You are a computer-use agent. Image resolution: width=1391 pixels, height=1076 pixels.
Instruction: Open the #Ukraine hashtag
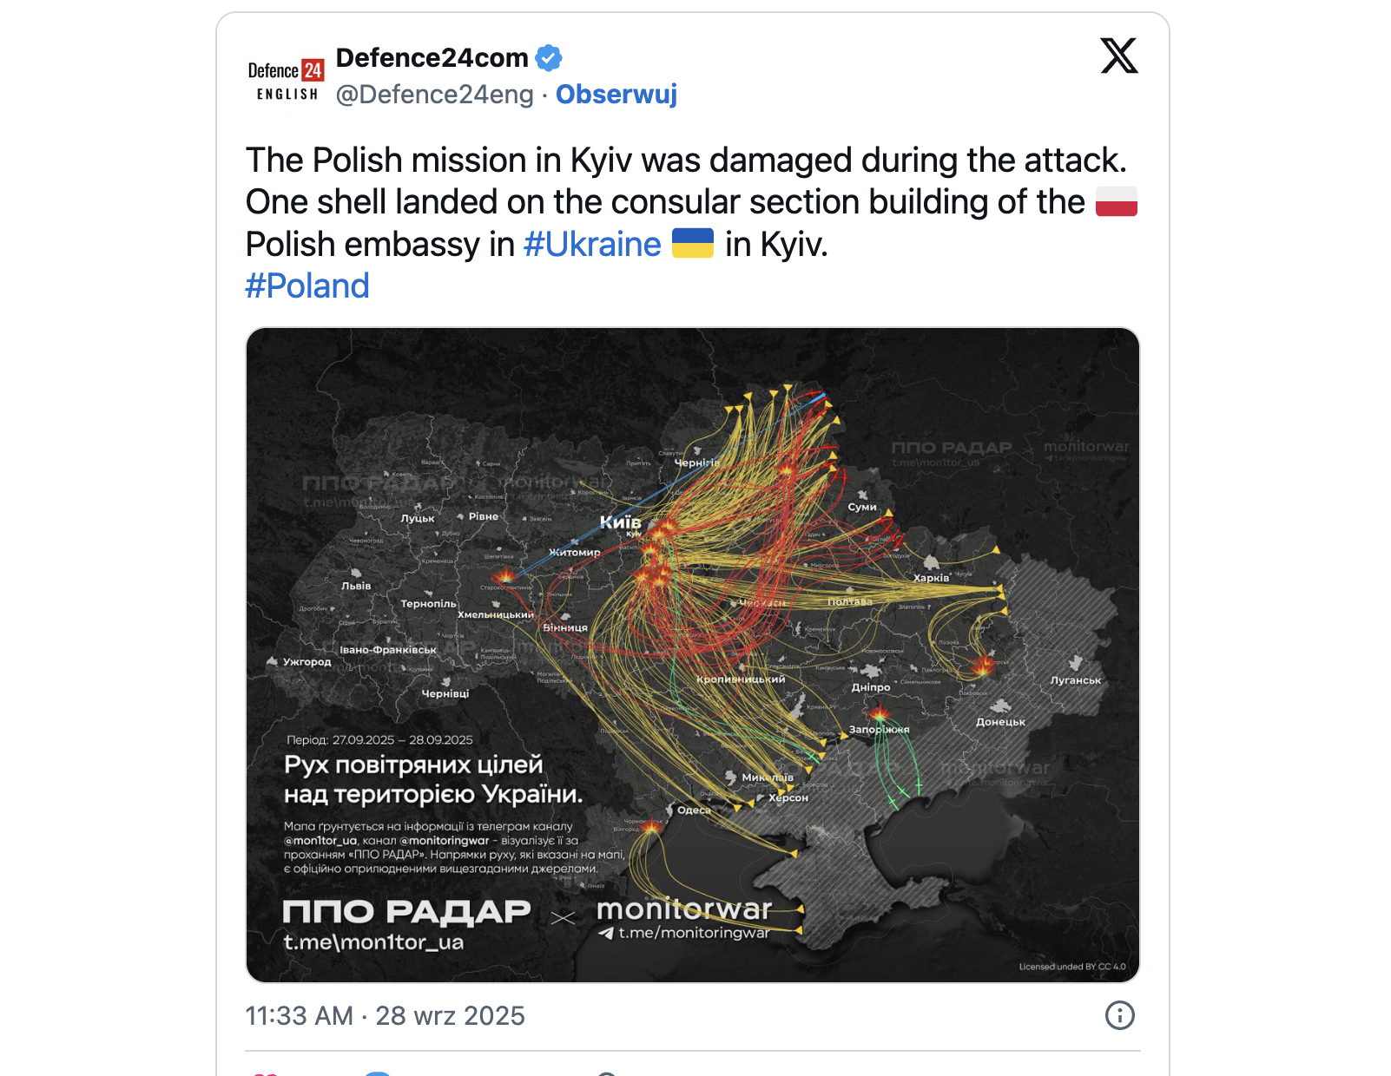592,244
